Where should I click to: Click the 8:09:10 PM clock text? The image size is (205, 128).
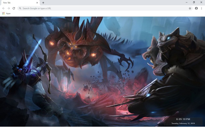coord(183,119)
